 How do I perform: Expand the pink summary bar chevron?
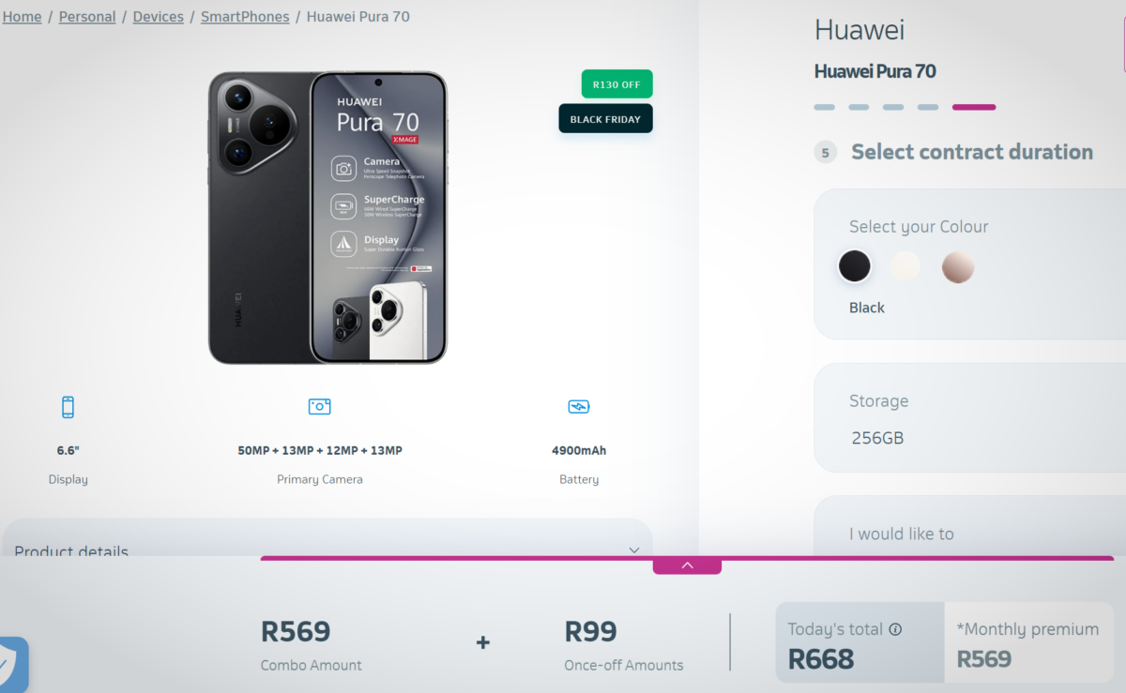coord(687,565)
